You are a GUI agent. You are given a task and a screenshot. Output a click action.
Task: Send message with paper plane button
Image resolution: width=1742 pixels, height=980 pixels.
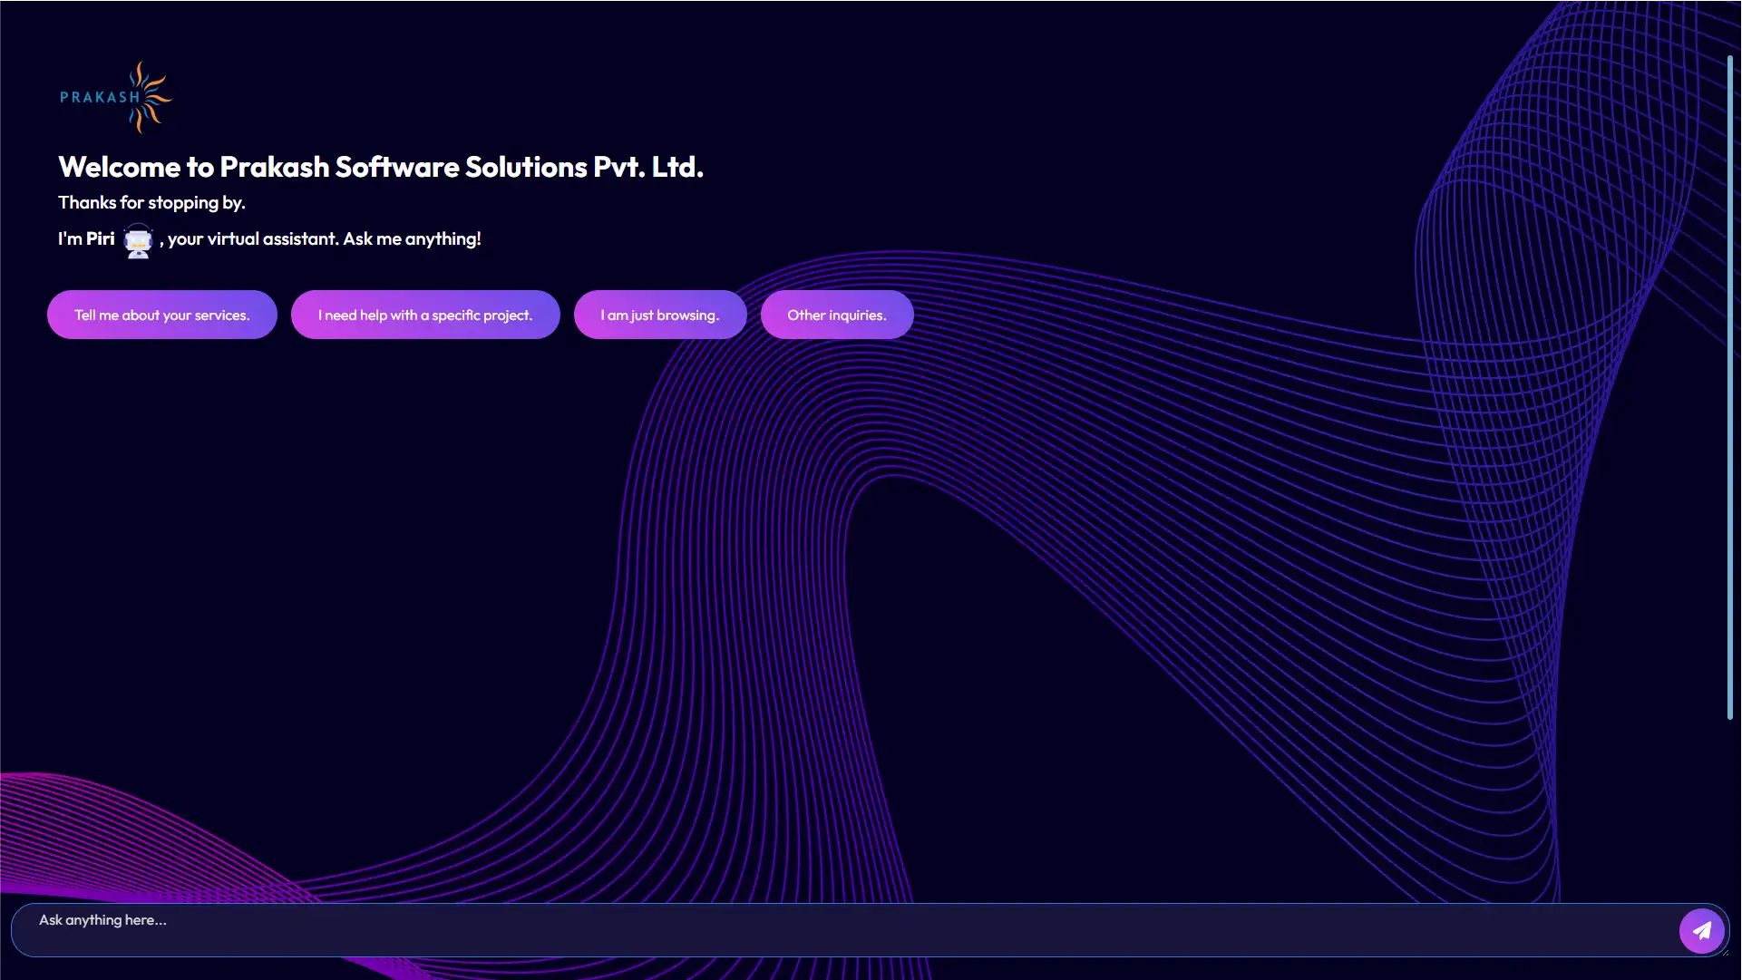(1702, 930)
